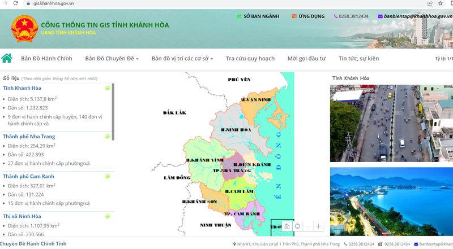Click Sở Ban Ngành header link

(x=262, y=16)
